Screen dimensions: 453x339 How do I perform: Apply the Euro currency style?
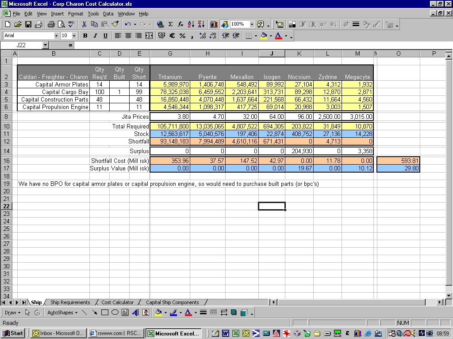[x=172, y=36]
